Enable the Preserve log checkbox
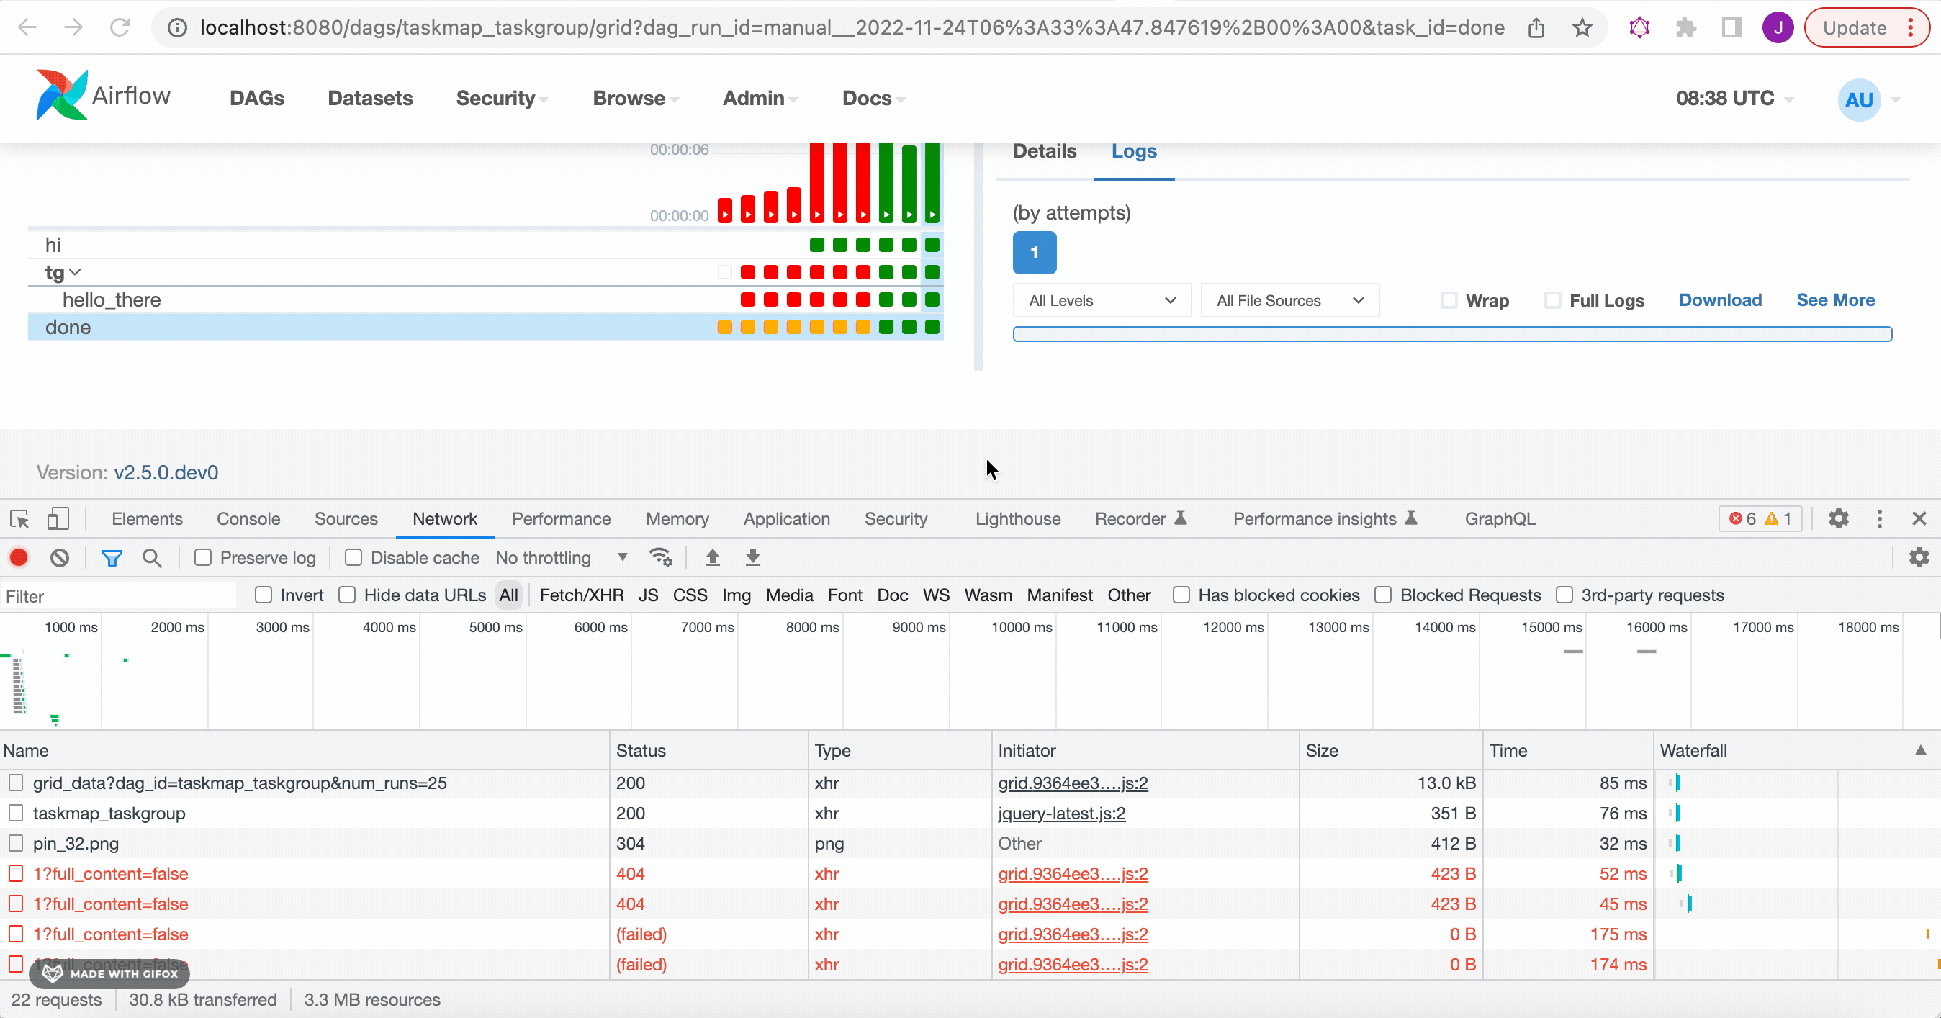1941x1018 pixels. (203, 558)
